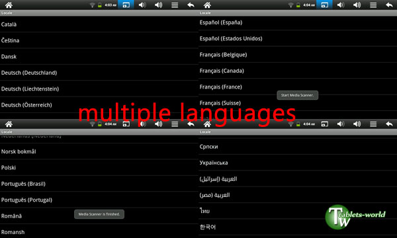The width and height of the screenshot is (397, 238).
Task: Tap the home icon above the Español list
Action: point(207,5)
